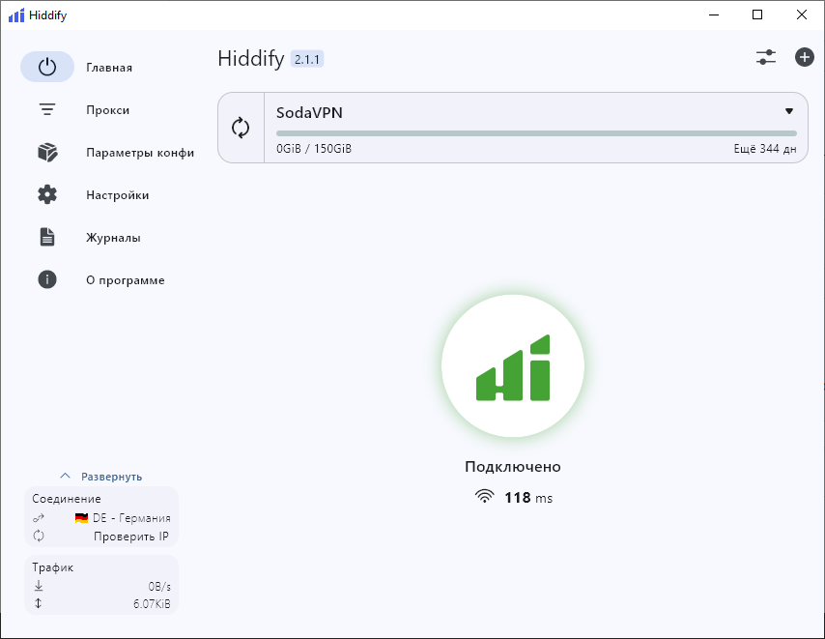Open the О программе info icon
Image resolution: width=825 pixels, height=639 pixels.
point(47,279)
